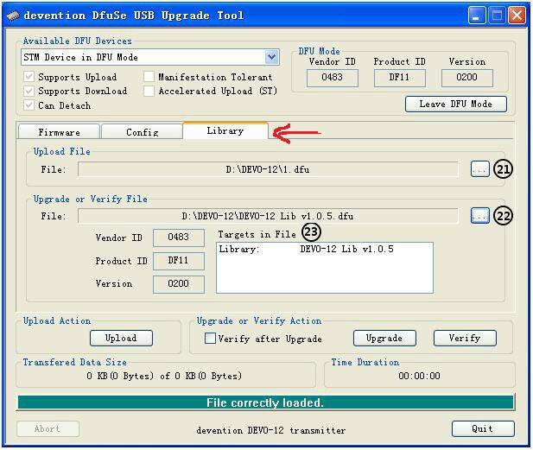
Task: Enable Verify after Upgrade
Action: (210, 338)
